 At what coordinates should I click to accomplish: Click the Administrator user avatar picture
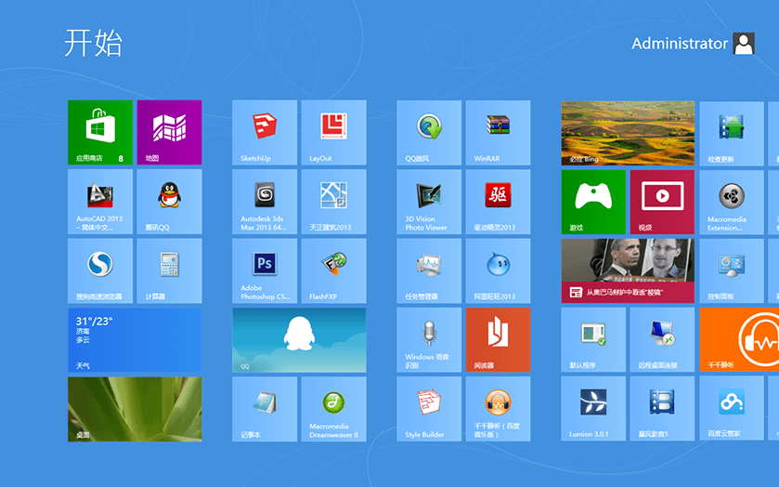click(x=744, y=44)
